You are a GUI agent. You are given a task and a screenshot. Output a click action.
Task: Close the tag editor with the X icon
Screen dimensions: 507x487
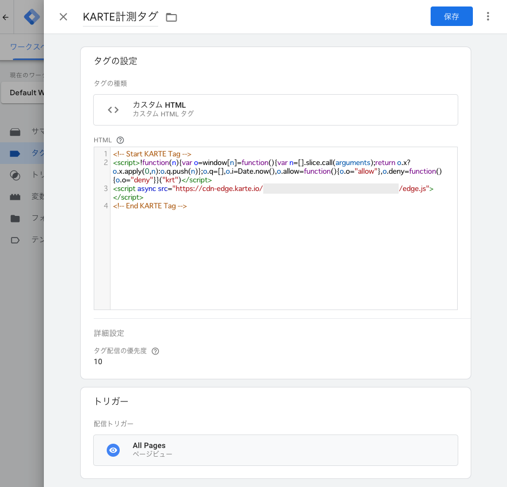63,17
